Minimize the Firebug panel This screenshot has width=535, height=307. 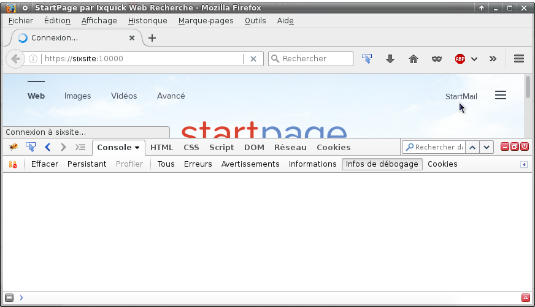pos(505,146)
